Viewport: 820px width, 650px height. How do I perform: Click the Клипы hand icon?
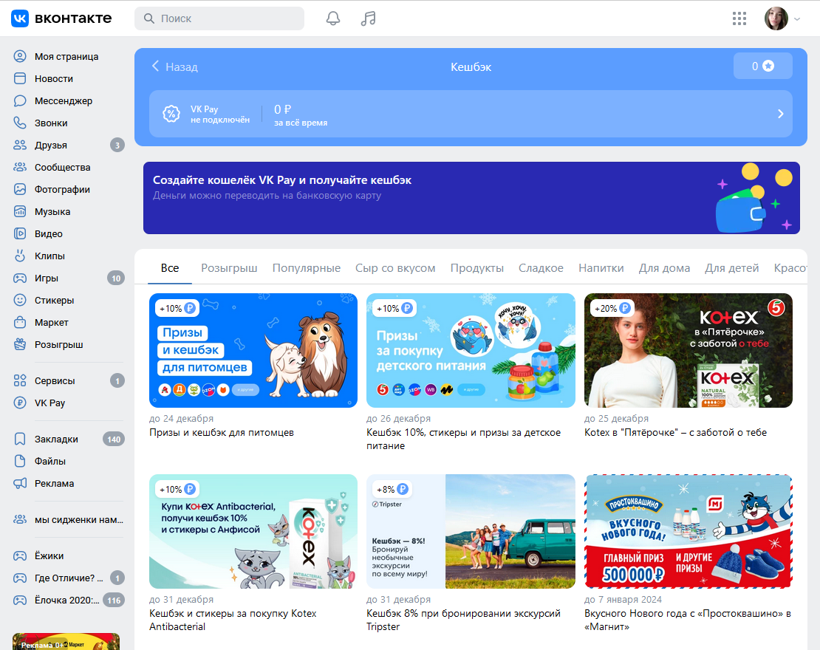click(x=20, y=256)
